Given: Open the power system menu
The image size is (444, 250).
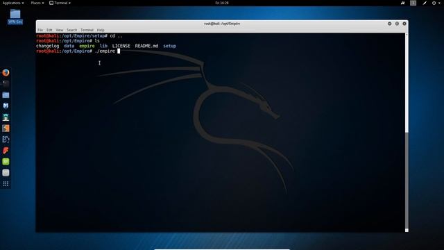Looking at the screenshot, I should (436, 3).
